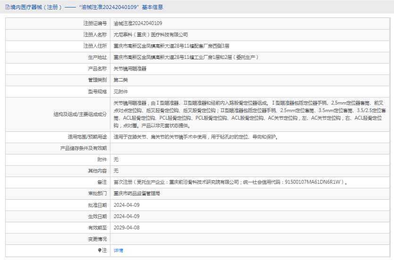This screenshot has height=260, width=394.
Task: Select the 批准日期 value 2024-04-09
Action: click(126, 205)
